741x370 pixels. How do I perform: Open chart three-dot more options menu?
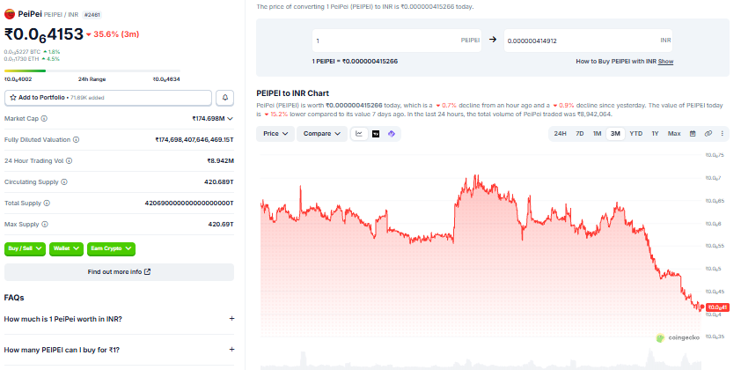[723, 134]
